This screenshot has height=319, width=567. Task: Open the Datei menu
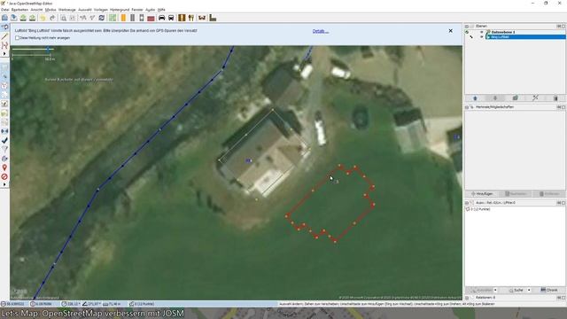[x=5, y=10]
